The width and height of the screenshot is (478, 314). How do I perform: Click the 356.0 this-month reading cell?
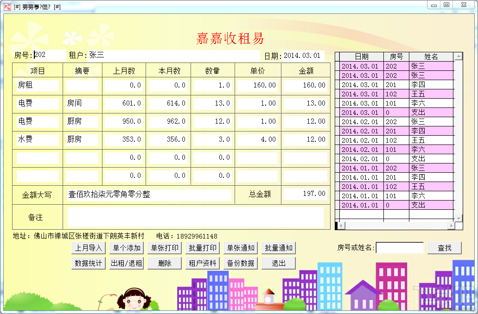click(x=168, y=140)
